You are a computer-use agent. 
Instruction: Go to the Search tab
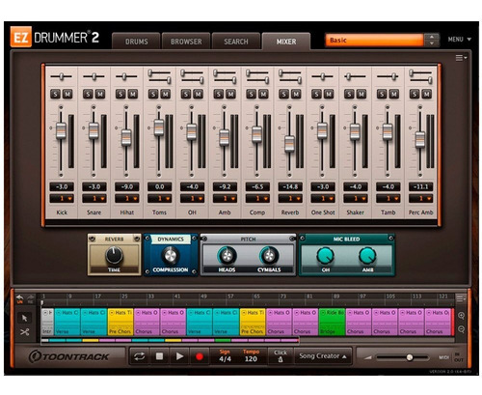(236, 42)
